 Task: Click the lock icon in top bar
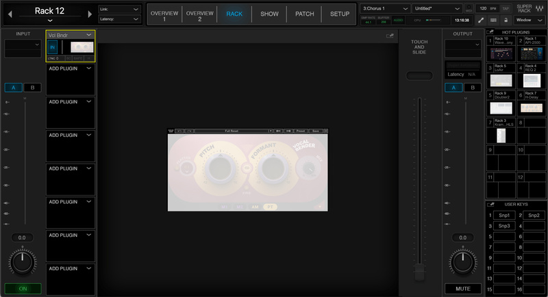pos(506,21)
